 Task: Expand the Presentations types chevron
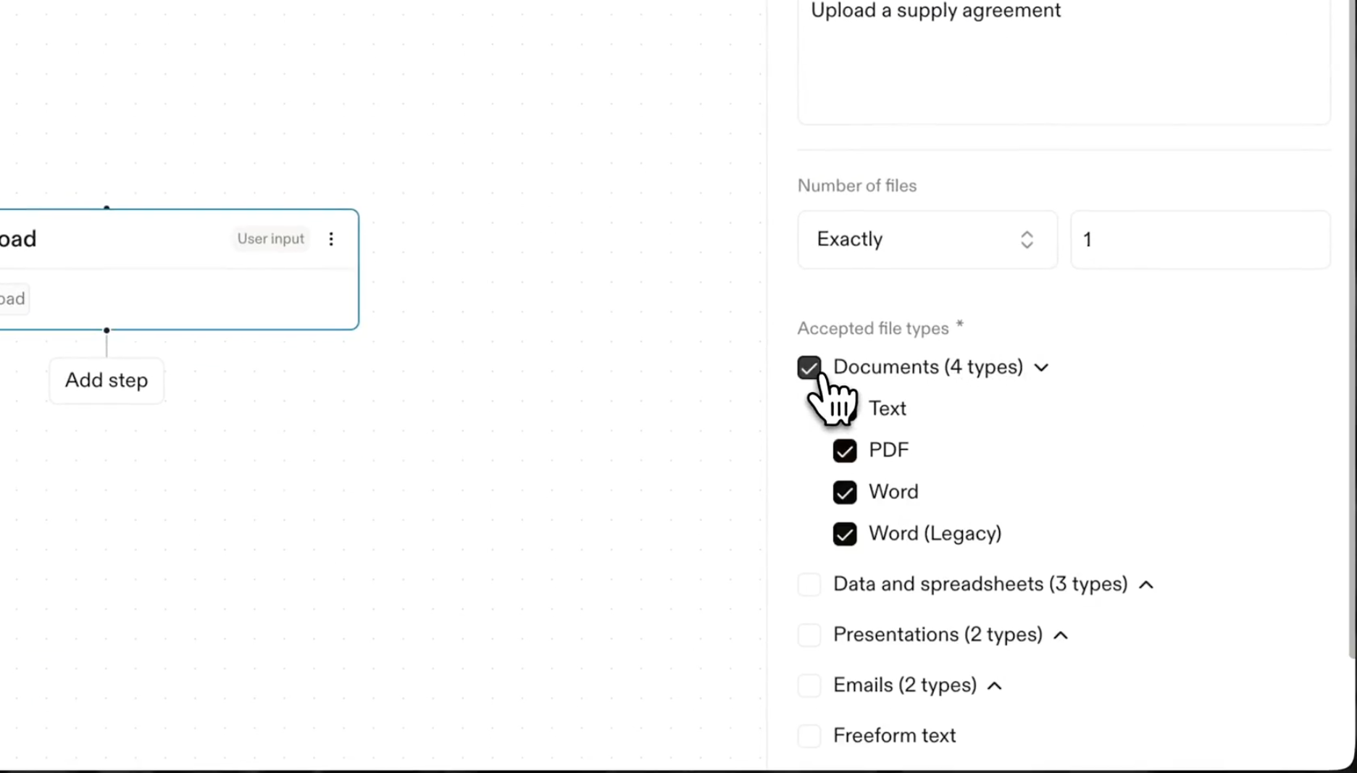coord(1061,635)
